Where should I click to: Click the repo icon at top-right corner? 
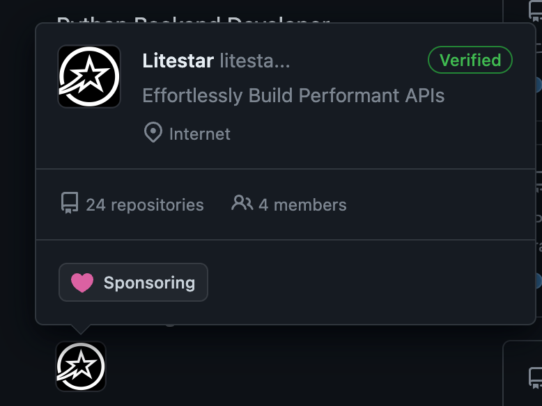535,10
